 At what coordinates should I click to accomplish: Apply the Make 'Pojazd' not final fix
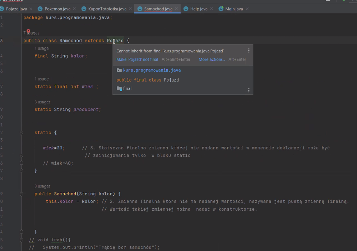(x=137, y=60)
